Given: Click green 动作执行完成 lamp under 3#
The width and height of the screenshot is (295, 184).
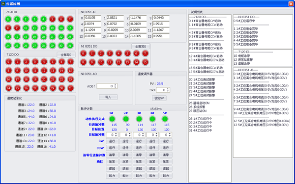Looking at the screenshot, I should [139, 119].
